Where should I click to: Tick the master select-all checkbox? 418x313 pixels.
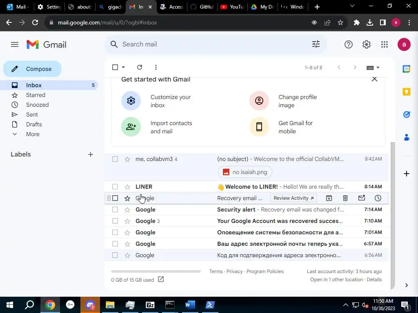pos(115,67)
